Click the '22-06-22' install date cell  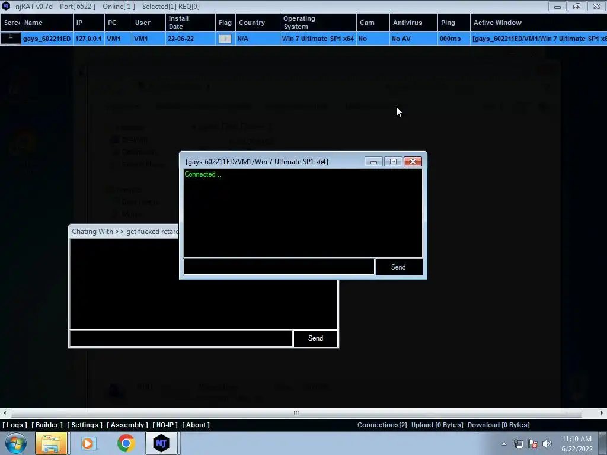[x=190, y=39]
